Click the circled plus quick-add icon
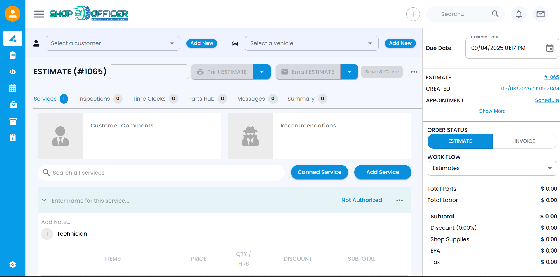560x277 pixels. [413, 14]
